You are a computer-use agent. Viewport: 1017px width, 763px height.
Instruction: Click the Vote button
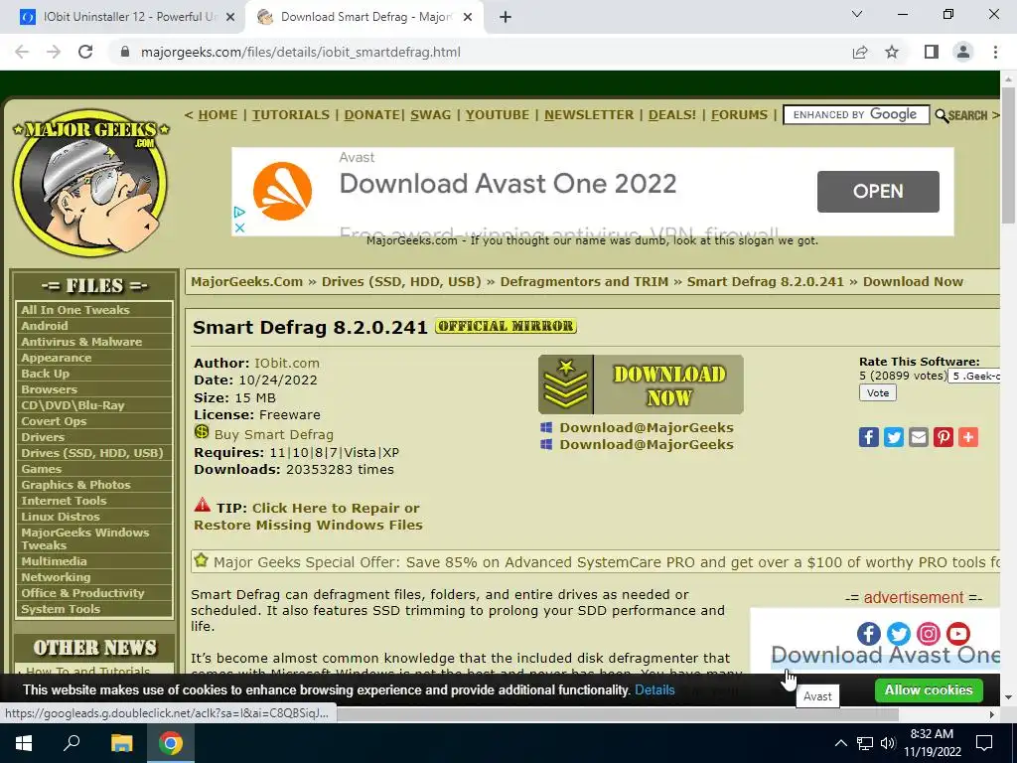pos(878,393)
